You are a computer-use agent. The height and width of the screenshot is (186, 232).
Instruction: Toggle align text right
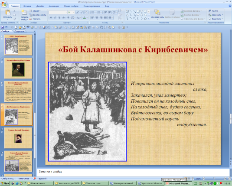[101, 18]
